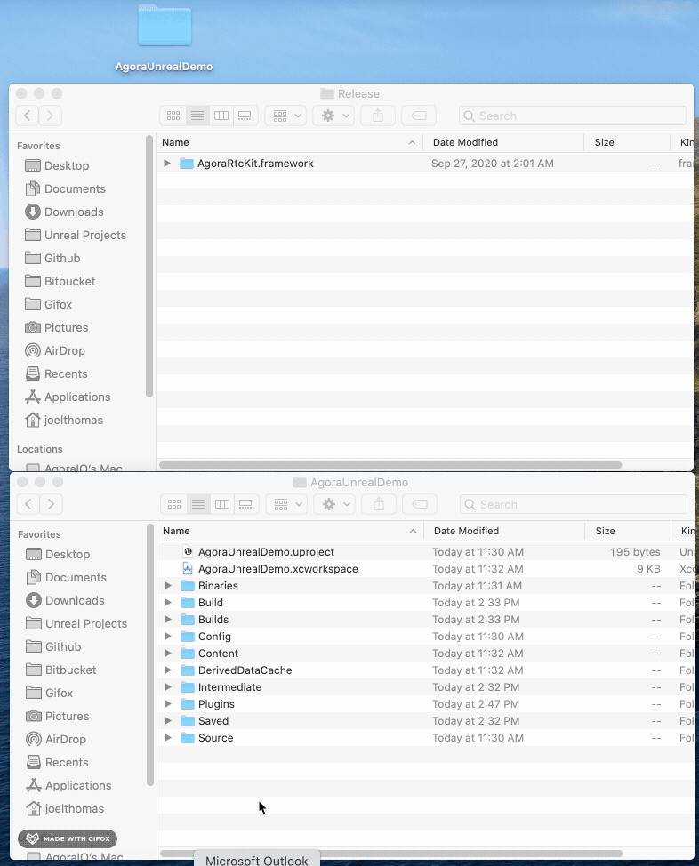
Task: Open gear action menu in AgoraUnrealDemo window
Action: click(334, 504)
